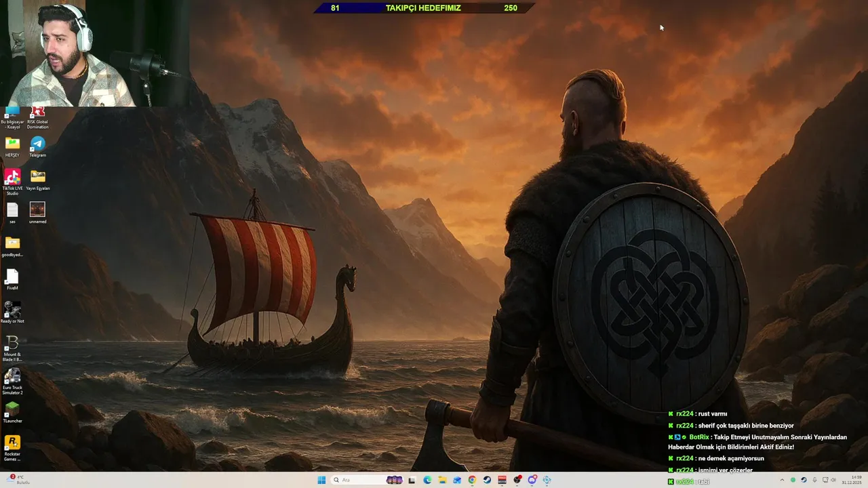Open OBS Studio from the taskbar
This screenshot has height=488, width=868.
517,480
